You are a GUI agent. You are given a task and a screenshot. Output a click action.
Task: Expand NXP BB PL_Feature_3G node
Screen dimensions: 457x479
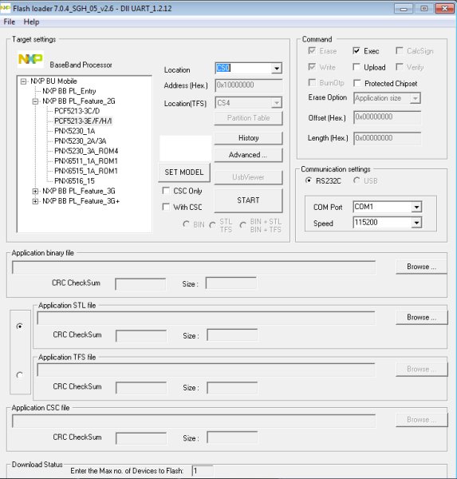[x=35, y=192]
